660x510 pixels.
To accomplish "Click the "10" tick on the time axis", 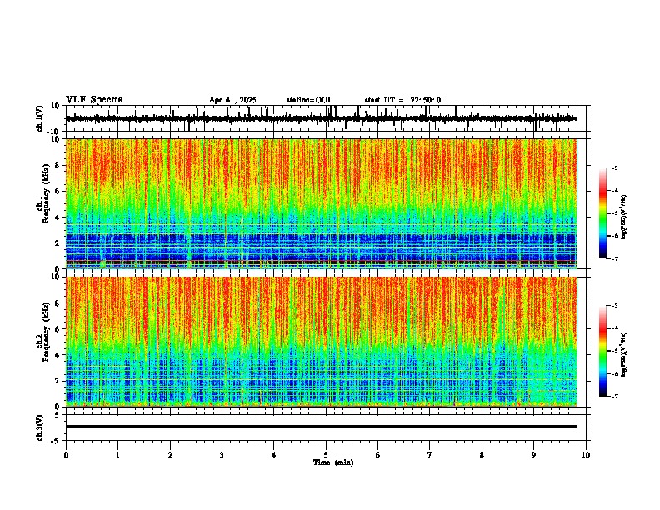I will [586, 455].
